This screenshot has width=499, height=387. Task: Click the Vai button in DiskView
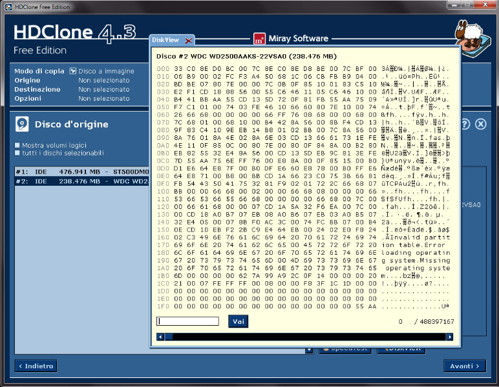238,321
